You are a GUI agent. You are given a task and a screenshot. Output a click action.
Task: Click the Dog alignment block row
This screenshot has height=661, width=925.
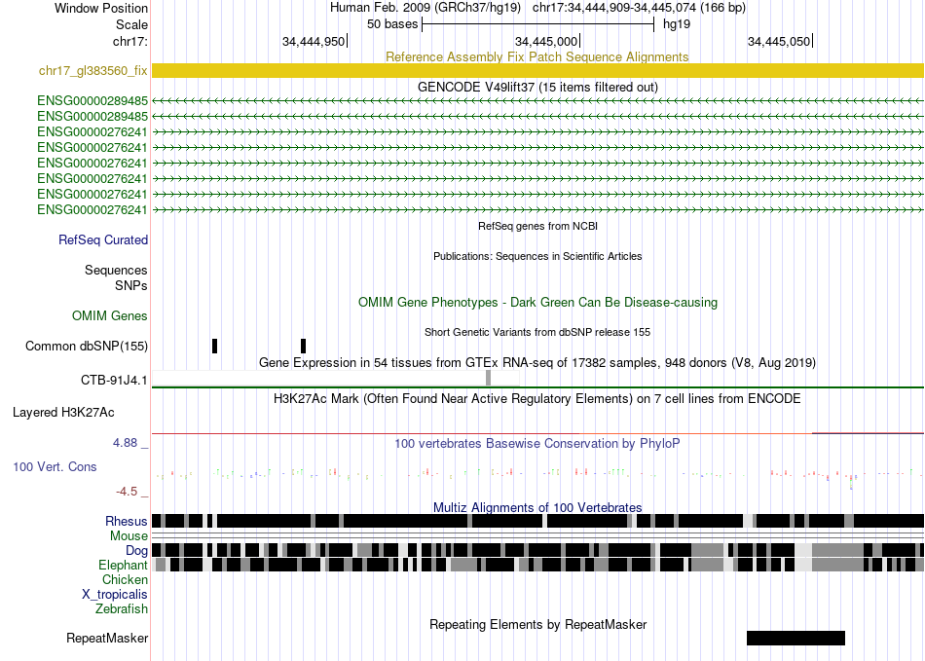click(538, 550)
